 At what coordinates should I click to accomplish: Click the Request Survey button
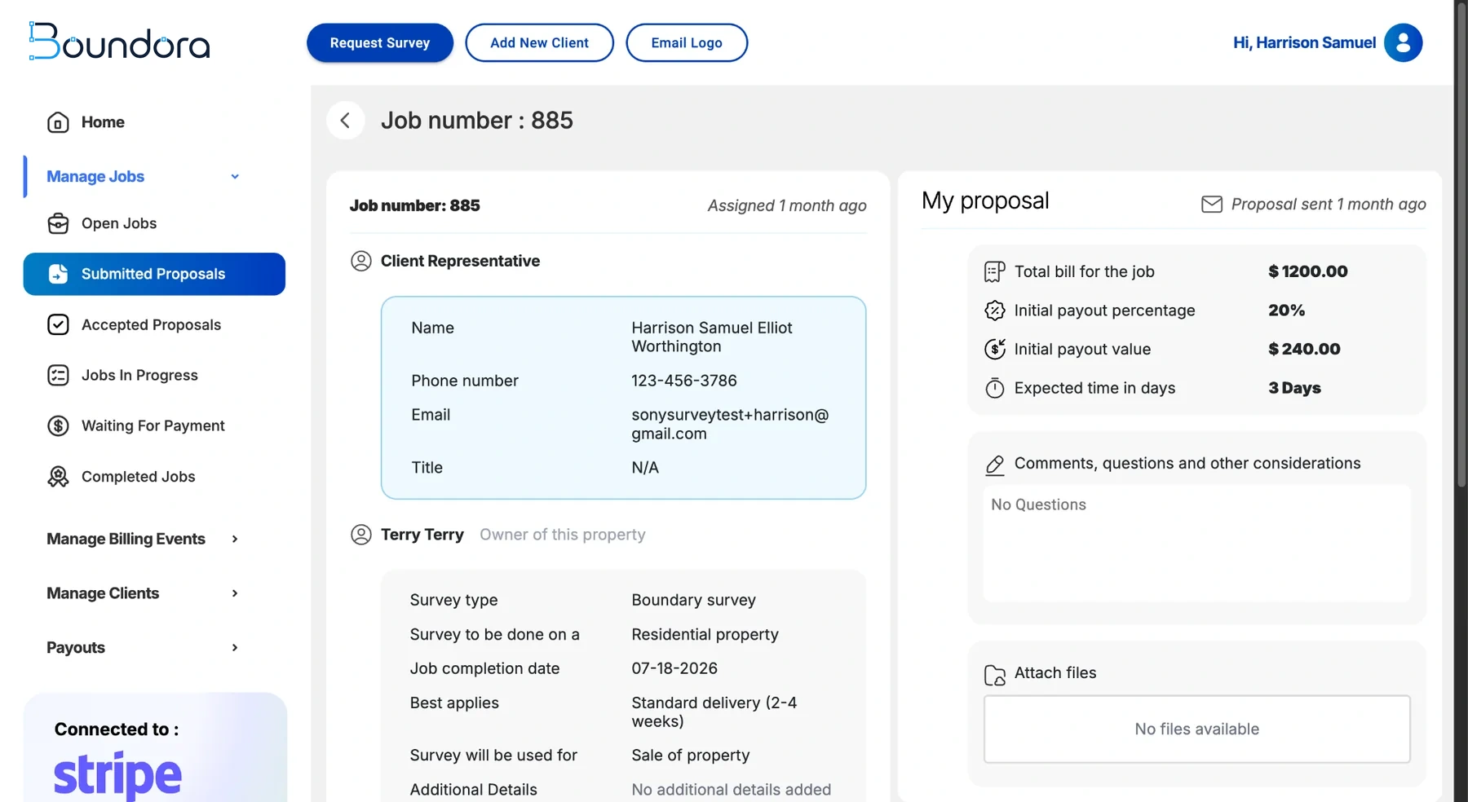click(x=380, y=42)
